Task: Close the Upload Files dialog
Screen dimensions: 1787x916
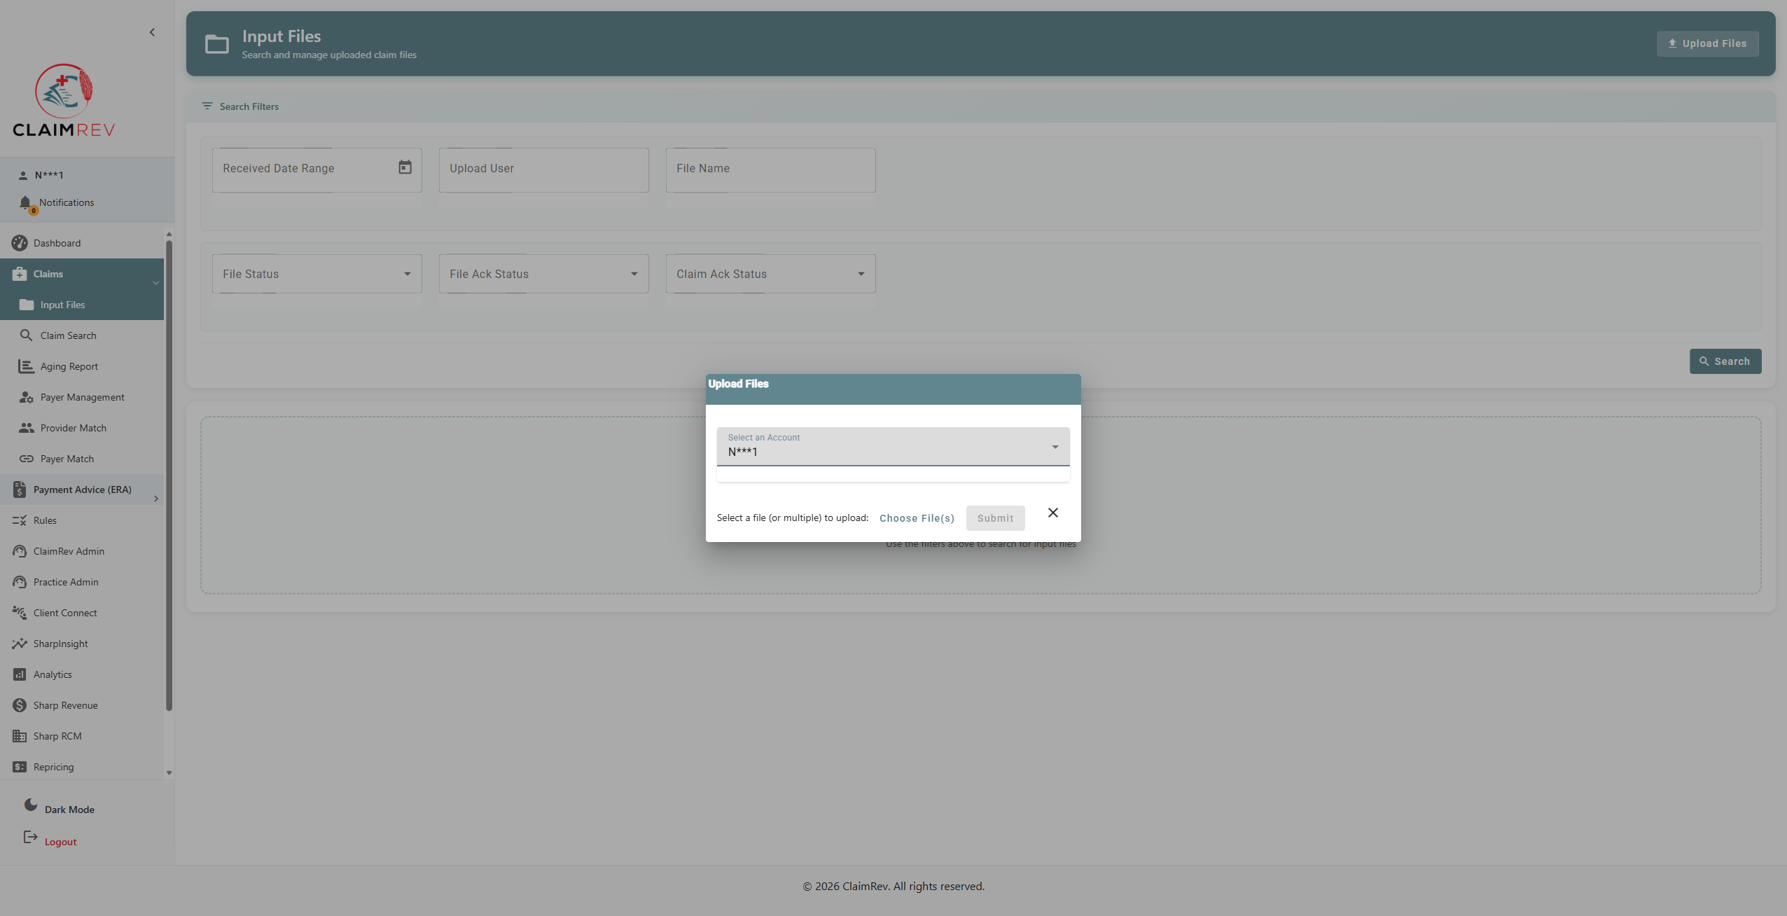Action: point(1052,513)
